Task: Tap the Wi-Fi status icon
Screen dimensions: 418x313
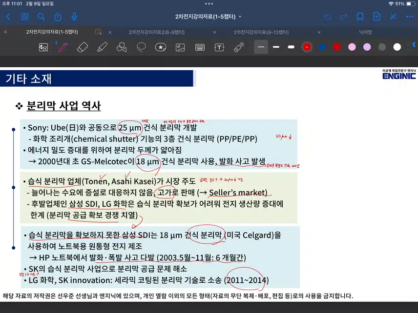Action: click(391, 4)
